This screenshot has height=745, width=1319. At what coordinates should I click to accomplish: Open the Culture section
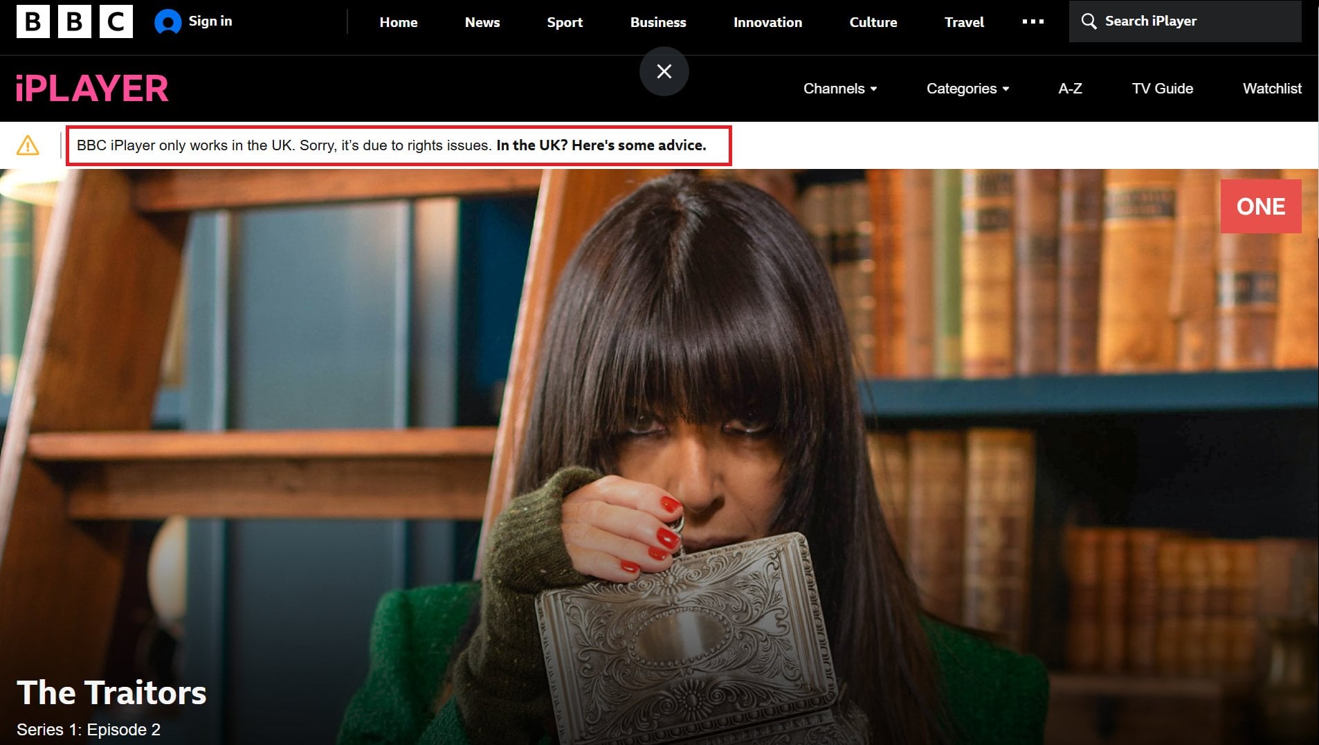coord(872,21)
